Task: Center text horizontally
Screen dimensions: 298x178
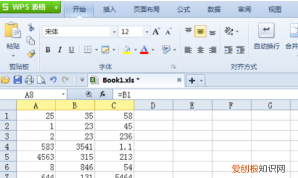Action: click(200, 50)
